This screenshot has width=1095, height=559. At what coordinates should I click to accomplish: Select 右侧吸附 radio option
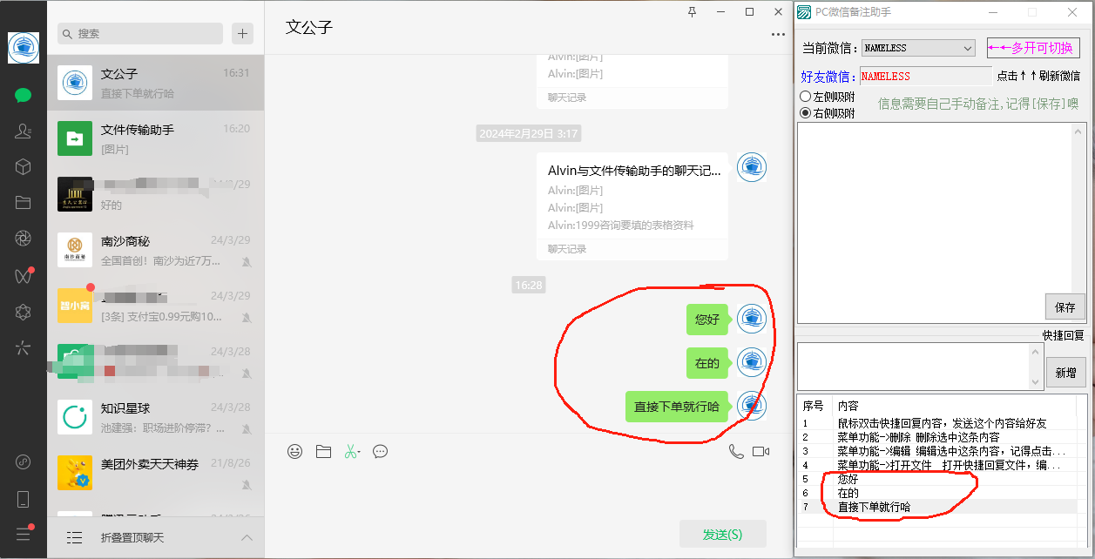tap(827, 113)
